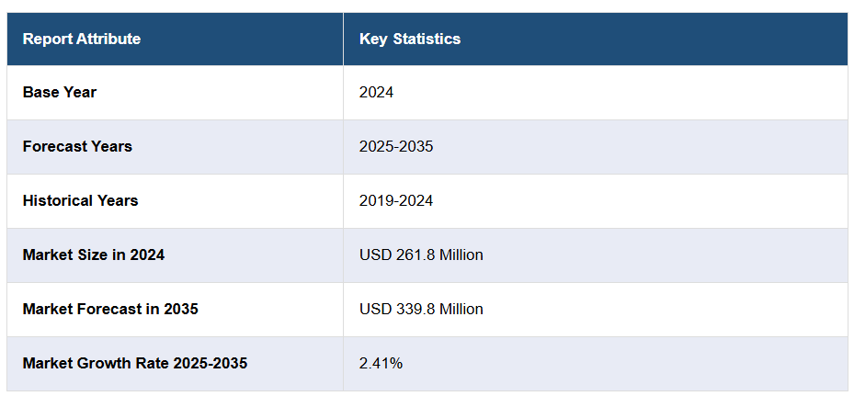This screenshot has width=854, height=396.
Task: Select the 'Market Size in 2024' label
Action: [94, 255]
